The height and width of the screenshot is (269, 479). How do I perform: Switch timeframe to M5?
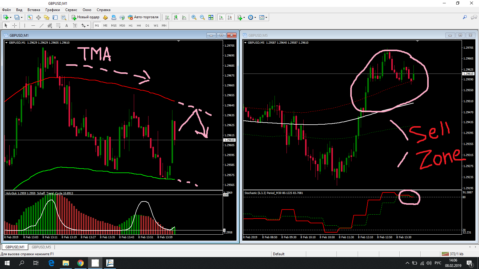[x=105, y=25]
